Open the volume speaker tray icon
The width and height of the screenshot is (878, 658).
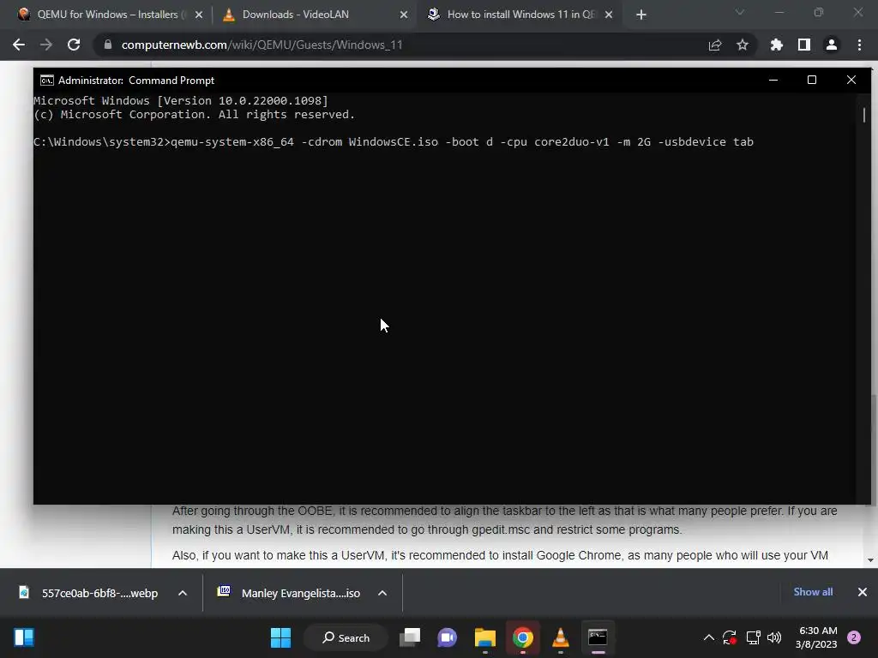tap(774, 637)
